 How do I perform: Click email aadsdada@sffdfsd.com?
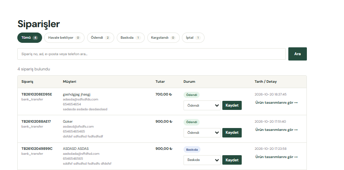81,154
